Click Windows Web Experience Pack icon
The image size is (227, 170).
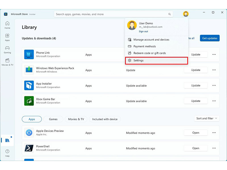[x=29, y=70]
